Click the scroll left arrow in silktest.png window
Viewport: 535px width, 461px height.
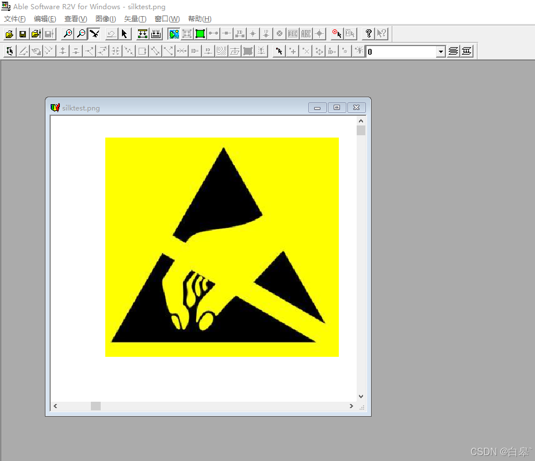coord(55,406)
